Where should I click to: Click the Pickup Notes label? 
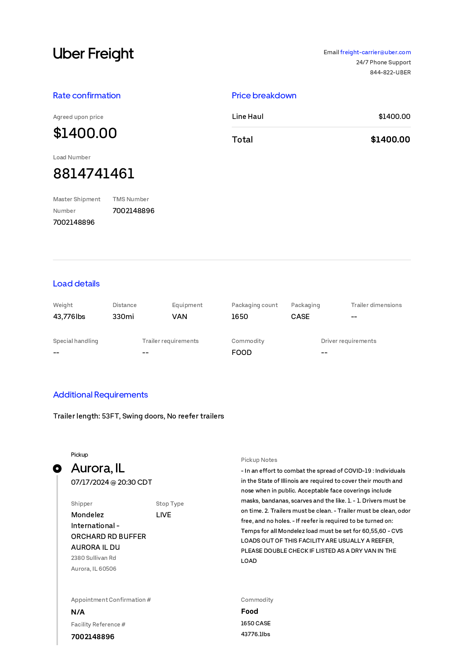pos(259,460)
